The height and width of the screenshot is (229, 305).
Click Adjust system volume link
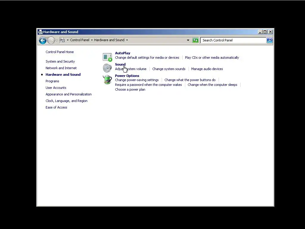130,69
